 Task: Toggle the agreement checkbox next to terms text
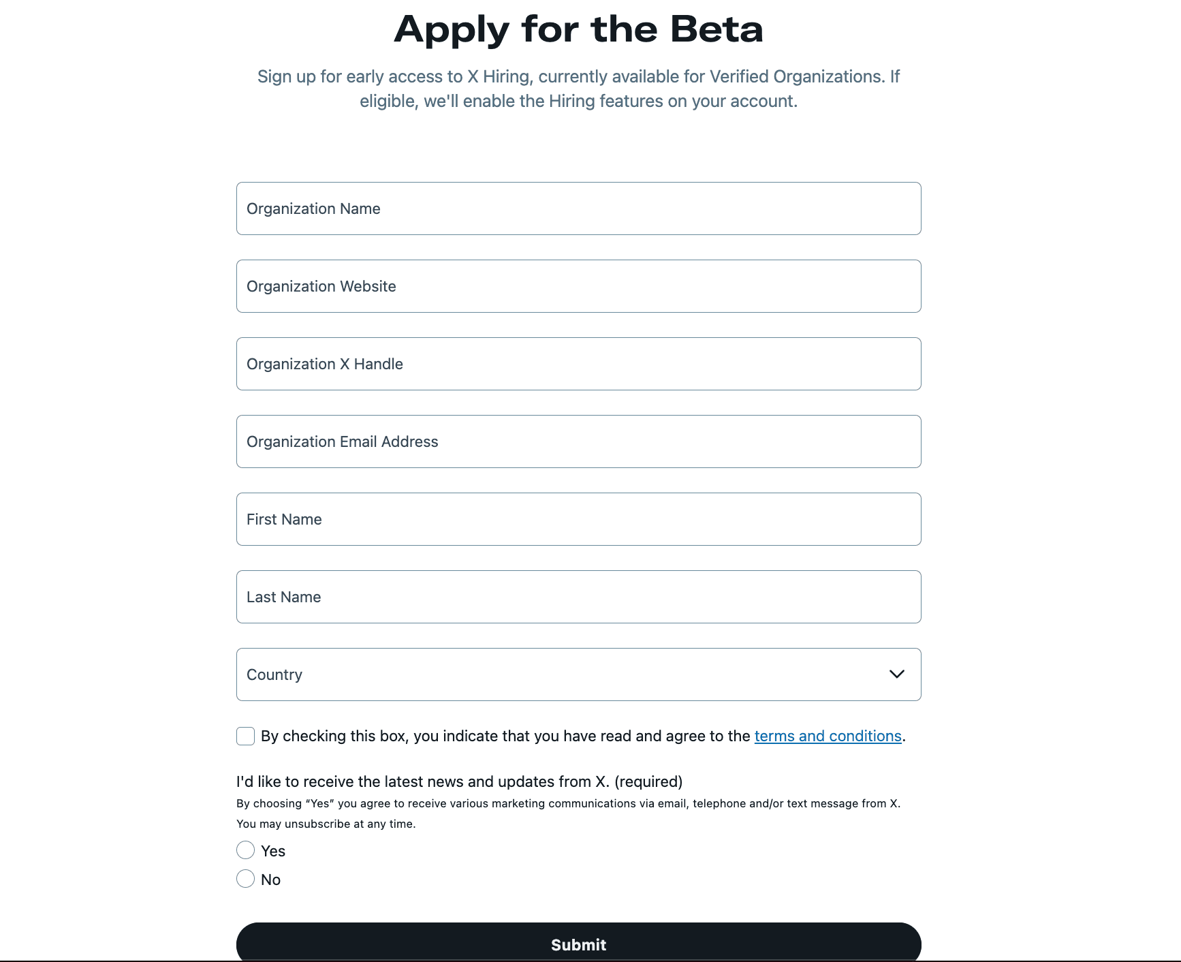(245, 736)
